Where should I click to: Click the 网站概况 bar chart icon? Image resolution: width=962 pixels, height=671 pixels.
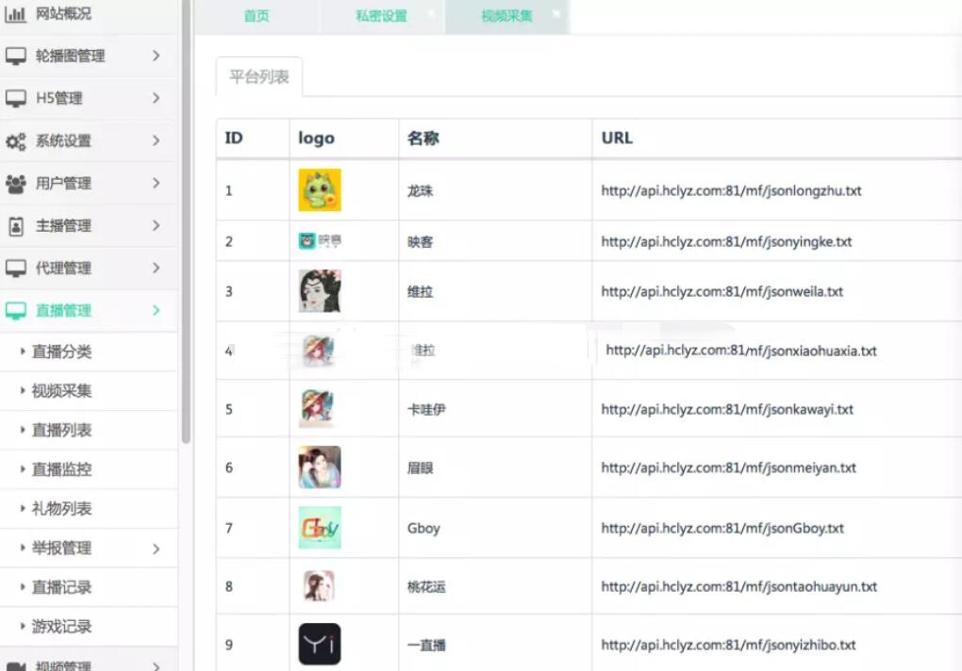click(16, 14)
